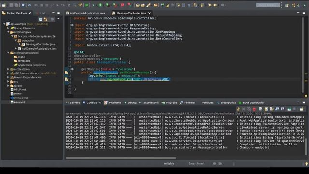Open the Breakpoints tab
The width and height of the screenshot is (309, 174).
(226, 103)
